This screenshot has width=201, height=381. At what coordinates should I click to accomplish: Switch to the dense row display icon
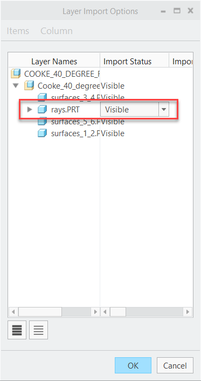[x=17, y=330]
